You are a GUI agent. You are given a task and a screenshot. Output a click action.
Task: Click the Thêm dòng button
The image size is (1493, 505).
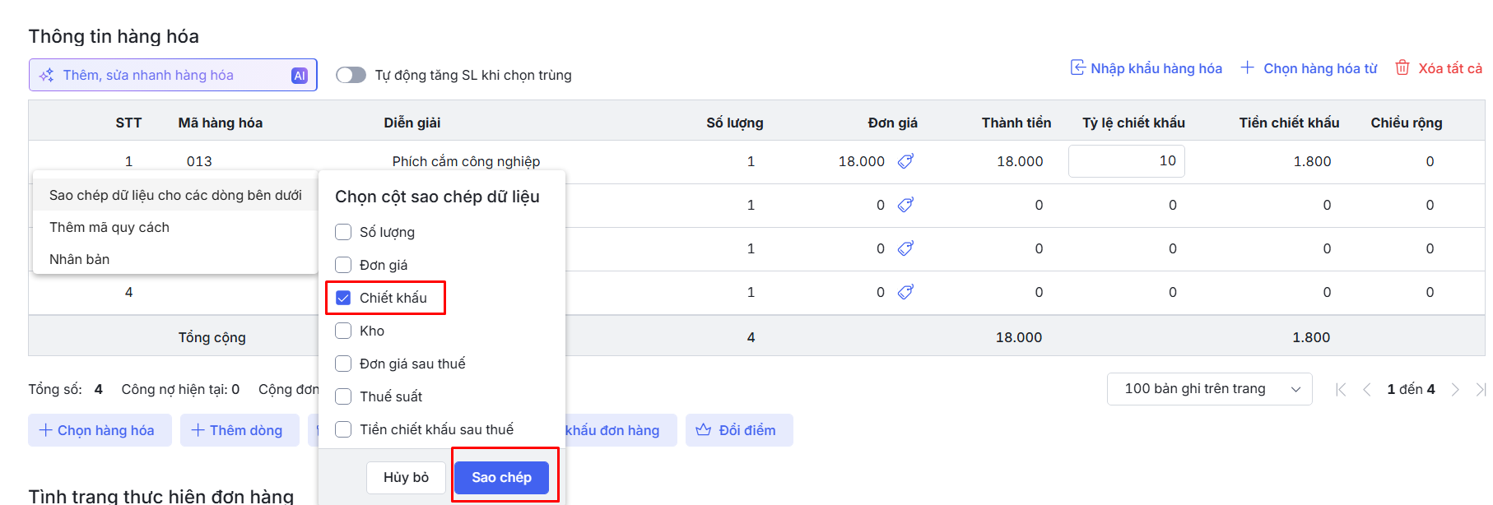pos(240,430)
